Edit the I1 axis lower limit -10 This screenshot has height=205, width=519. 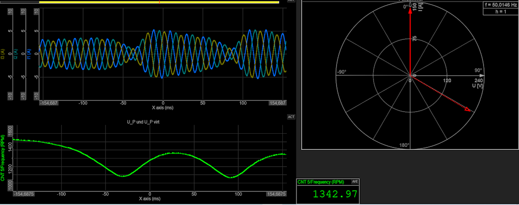tap(36, 95)
